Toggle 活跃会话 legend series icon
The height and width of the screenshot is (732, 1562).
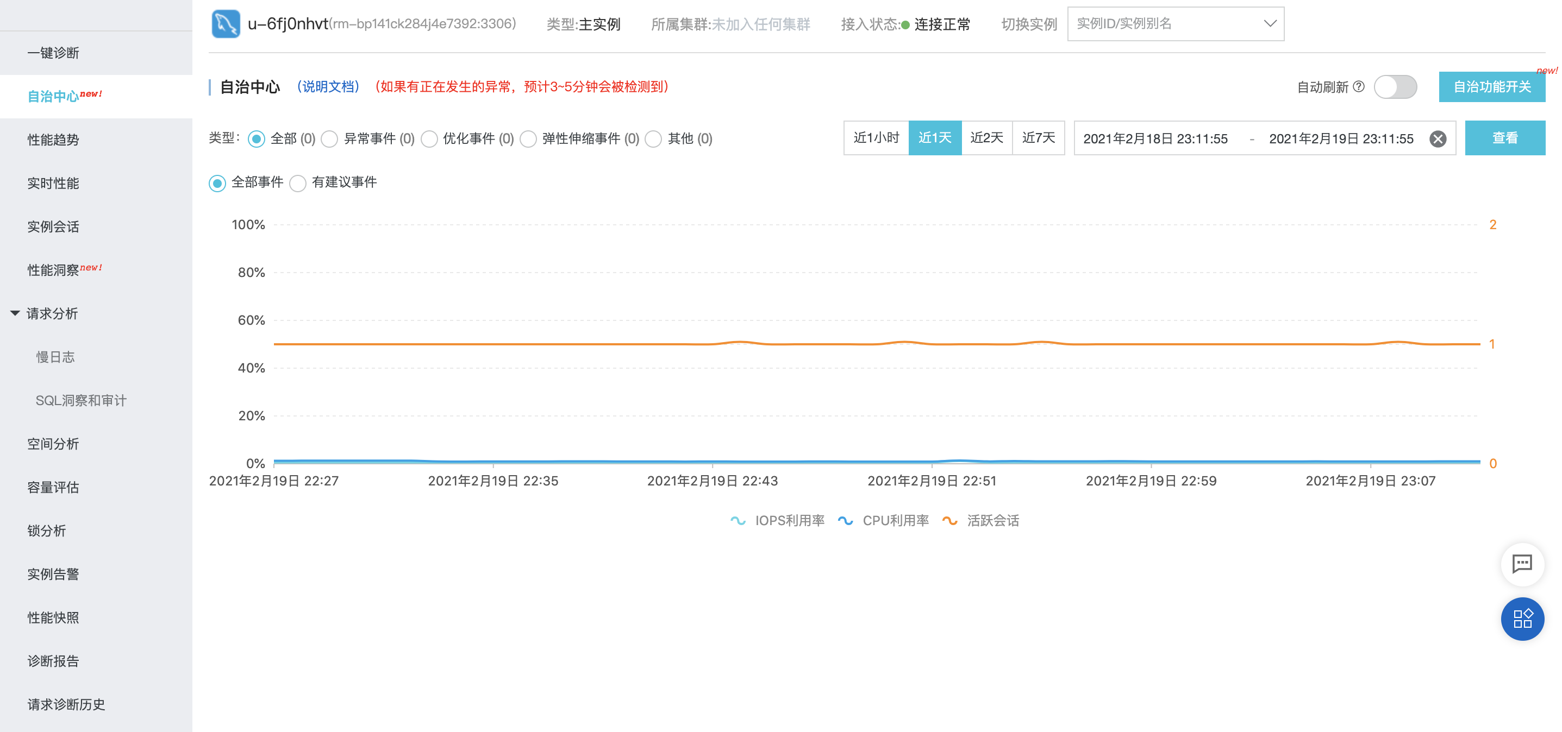coord(949,521)
